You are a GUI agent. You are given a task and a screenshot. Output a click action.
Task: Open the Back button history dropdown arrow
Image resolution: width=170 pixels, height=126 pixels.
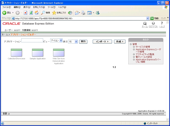coord(13,13)
